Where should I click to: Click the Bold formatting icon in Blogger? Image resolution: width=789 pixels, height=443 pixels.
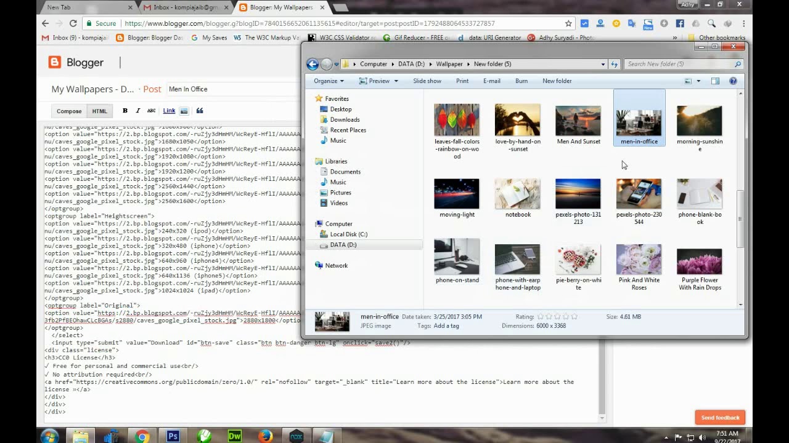[x=125, y=111]
